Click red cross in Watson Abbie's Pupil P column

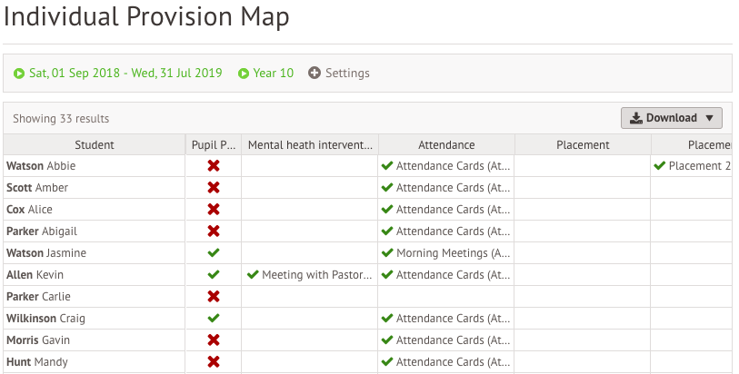pos(214,165)
